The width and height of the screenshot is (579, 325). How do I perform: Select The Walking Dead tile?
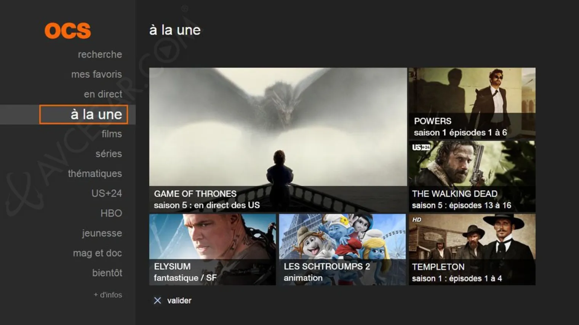point(472,176)
